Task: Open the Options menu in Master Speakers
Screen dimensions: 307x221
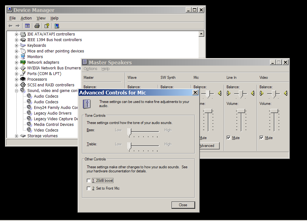Action: [x=90, y=69]
